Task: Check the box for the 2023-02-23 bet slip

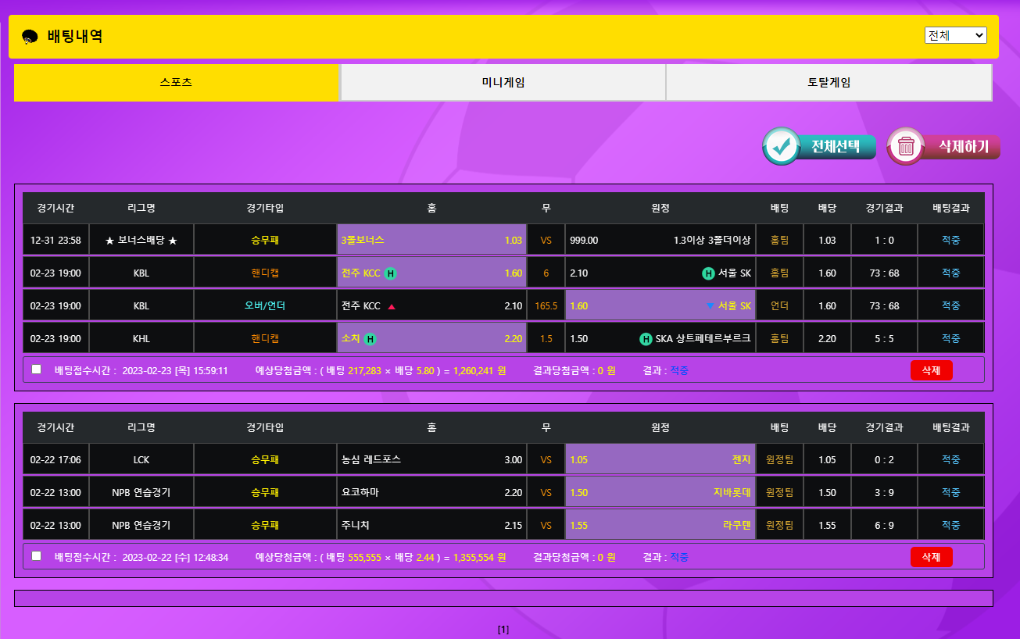Action: click(37, 369)
